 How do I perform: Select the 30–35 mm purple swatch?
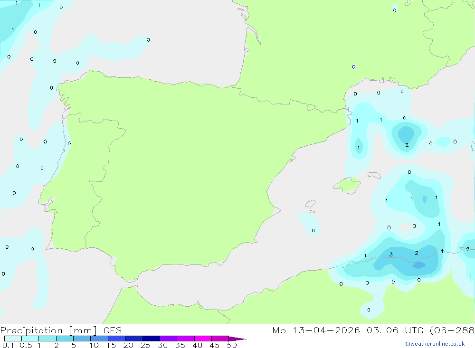pos(169,339)
